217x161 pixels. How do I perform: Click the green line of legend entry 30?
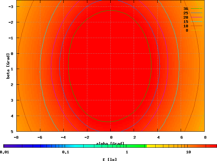pyautogui.click(x=197, y=9)
